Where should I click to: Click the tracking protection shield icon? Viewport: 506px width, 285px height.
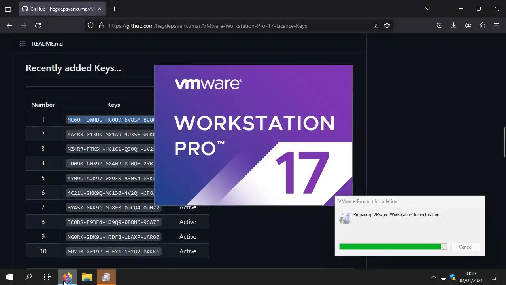[x=91, y=25]
